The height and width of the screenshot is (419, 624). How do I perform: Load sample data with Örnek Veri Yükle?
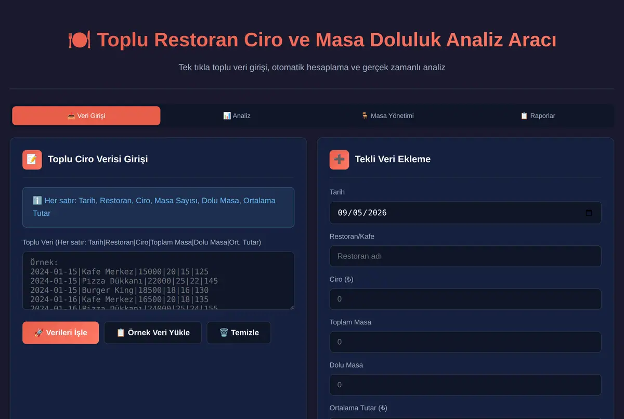[x=153, y=333]
